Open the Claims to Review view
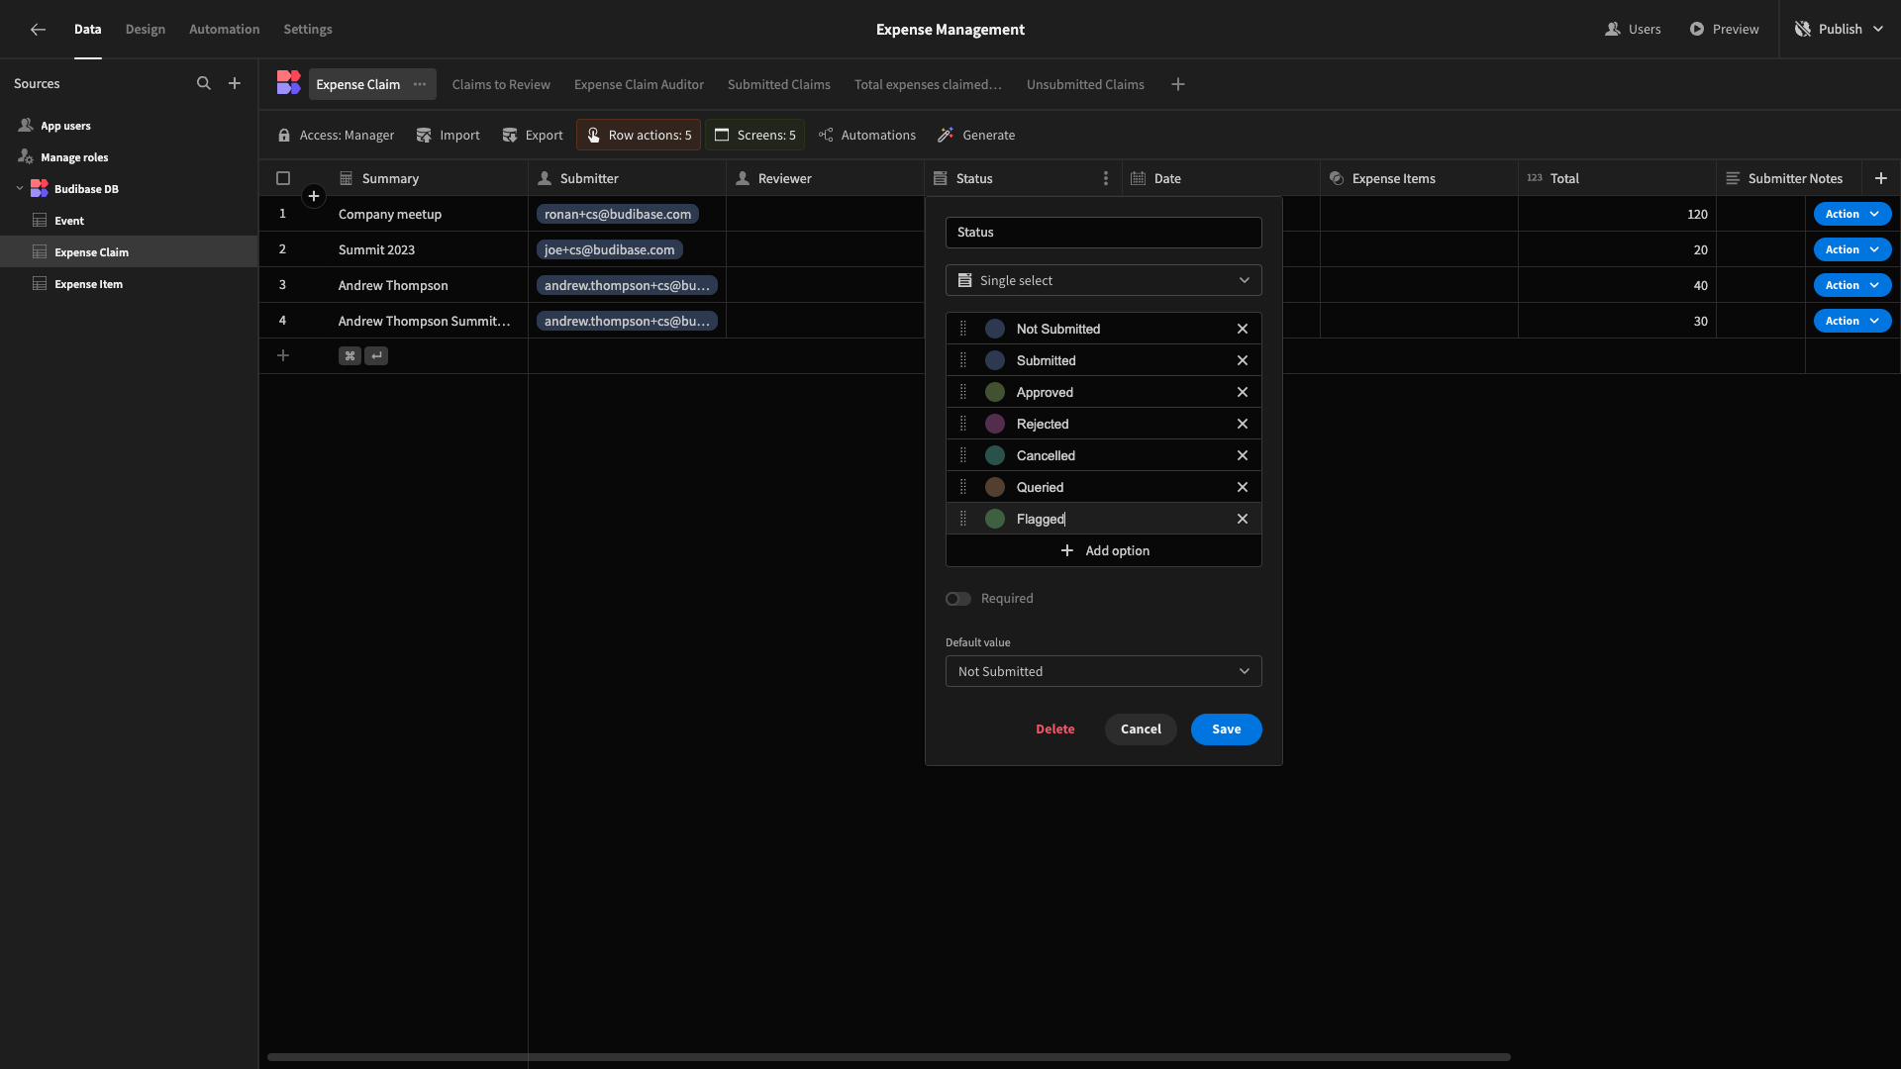This screenshot has width=1901, height=1069. [x=501, y=84]
